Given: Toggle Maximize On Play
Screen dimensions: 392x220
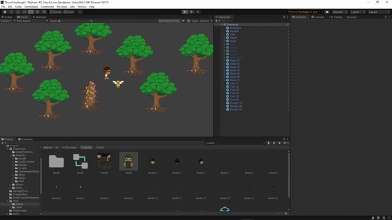Looking at the screenshot, I should pyautogui.click(x=169, y=21).
